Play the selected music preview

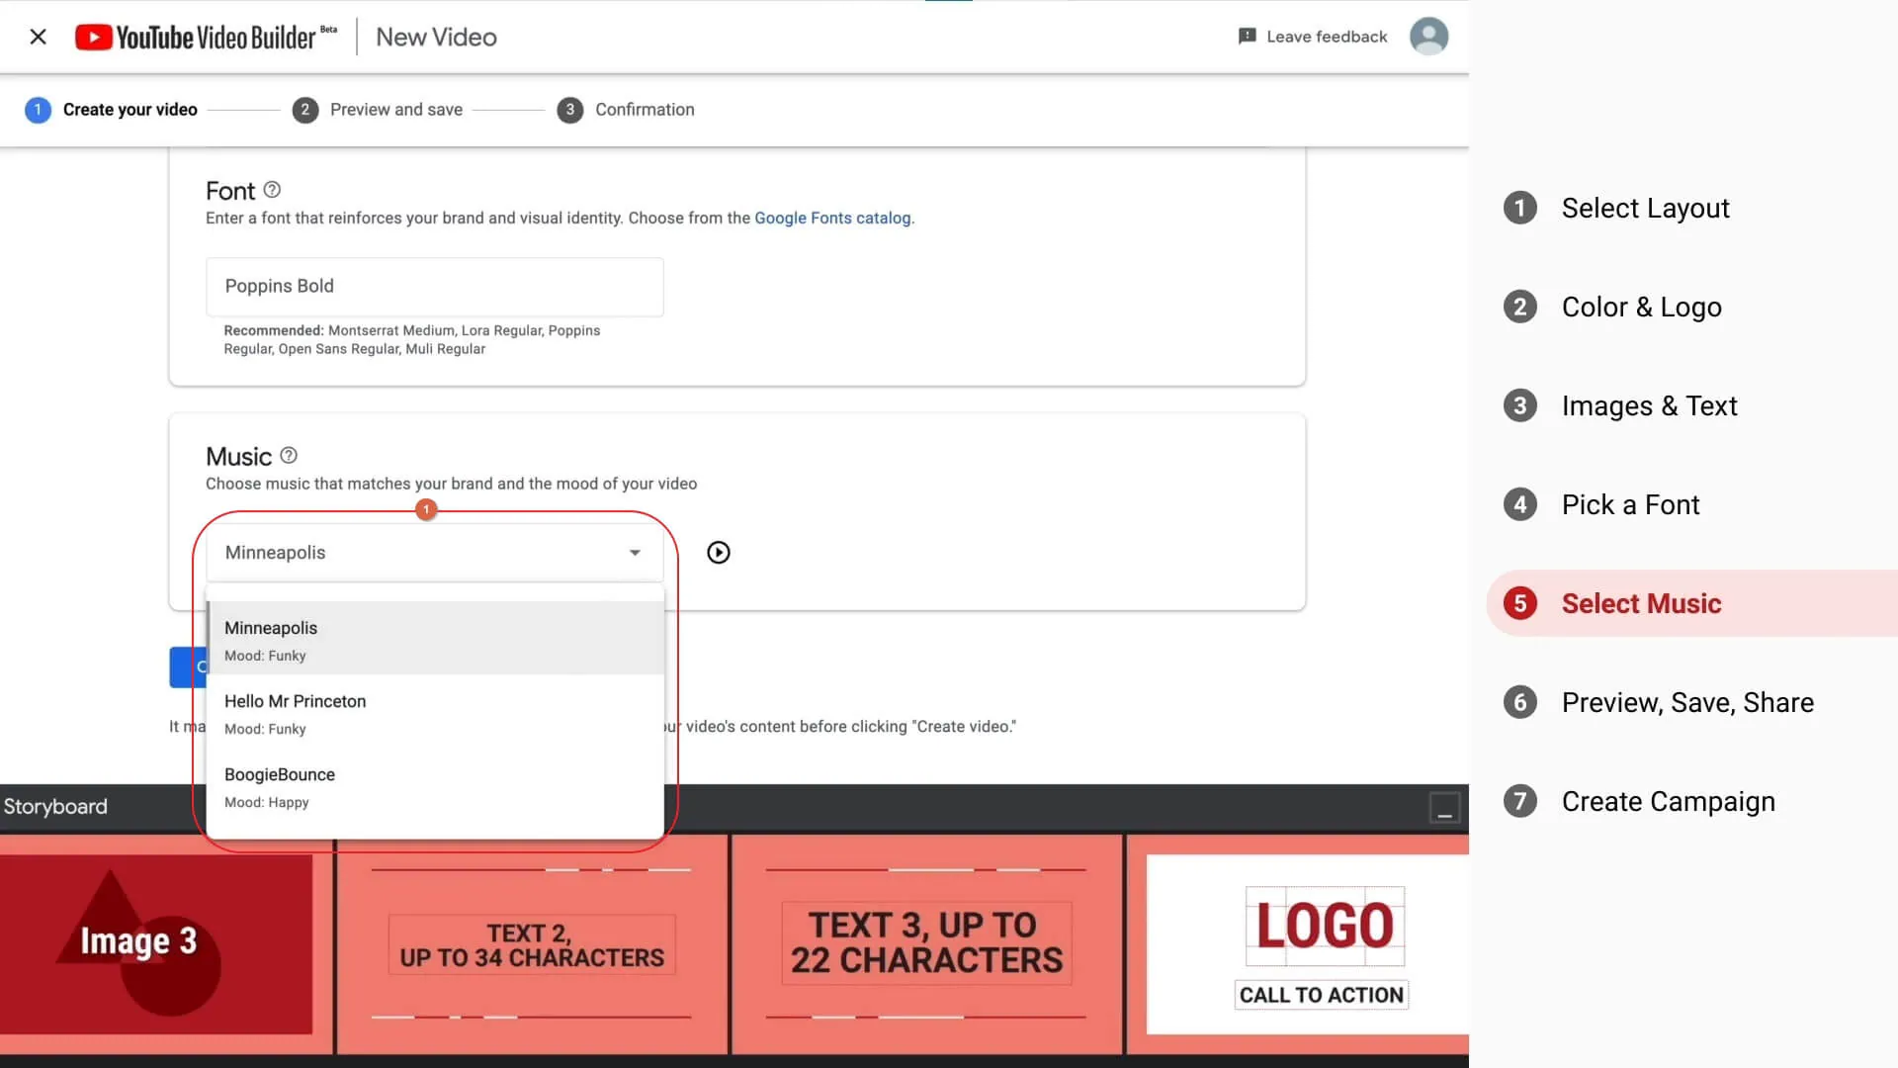(719, 553)
